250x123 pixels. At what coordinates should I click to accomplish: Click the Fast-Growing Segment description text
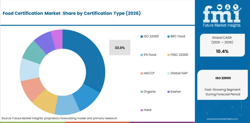tap(223, 92)
